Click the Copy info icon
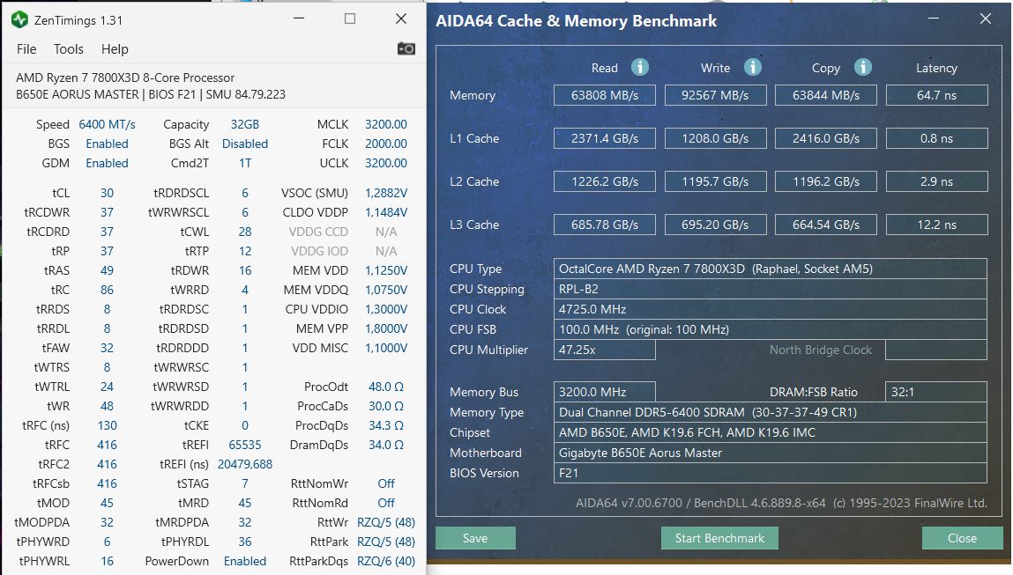This screenshot has width=1013, height=575. coord(862,67)
